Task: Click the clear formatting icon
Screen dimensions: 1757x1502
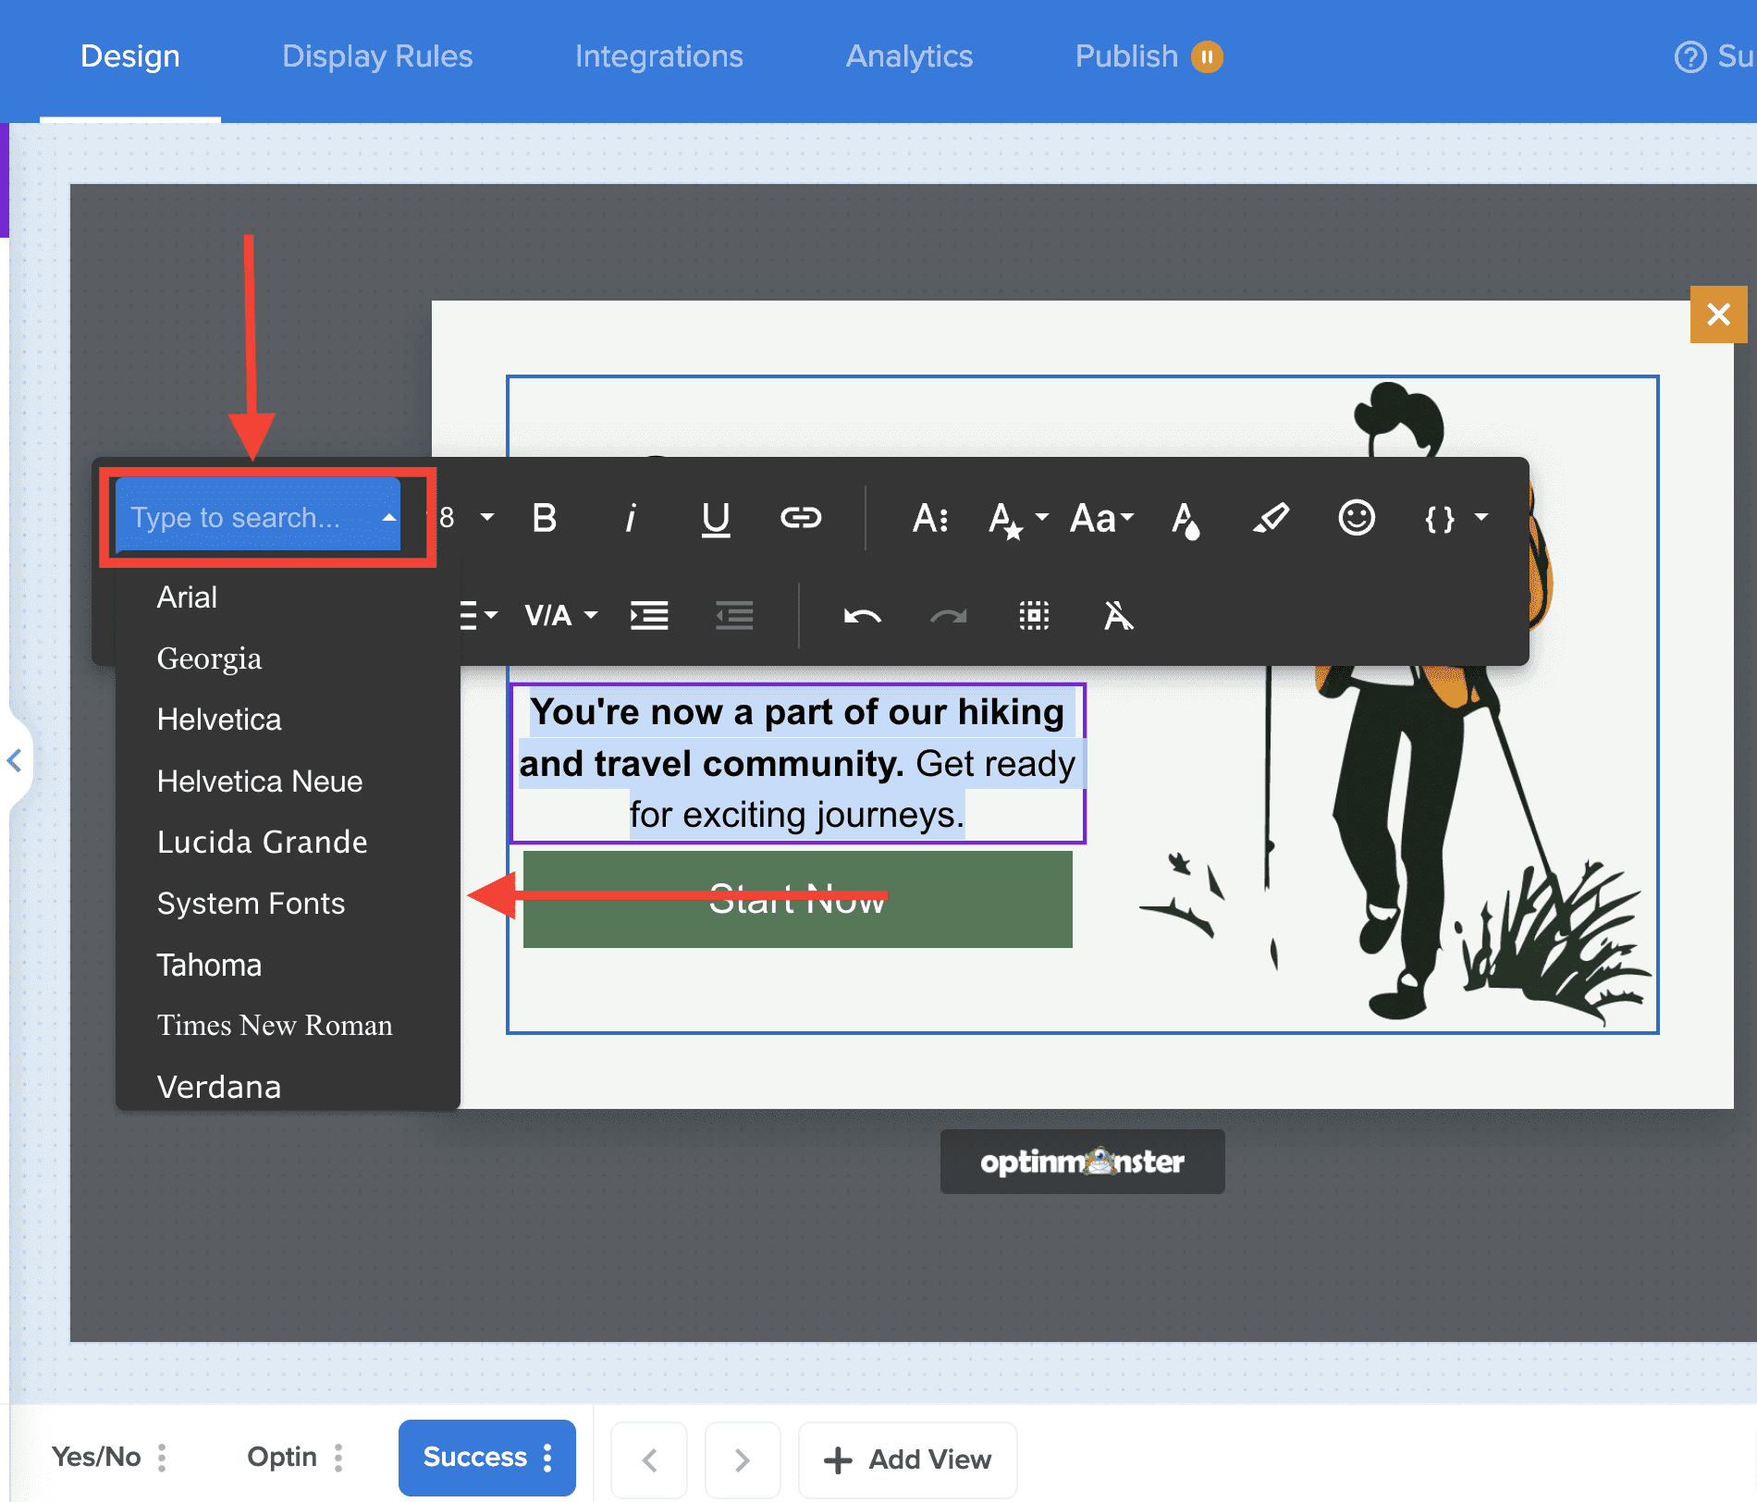Action: point(1118,616)
